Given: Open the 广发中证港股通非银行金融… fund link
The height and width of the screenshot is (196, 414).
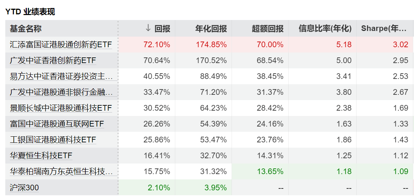Looking at the screenshot, I should 61,92.
